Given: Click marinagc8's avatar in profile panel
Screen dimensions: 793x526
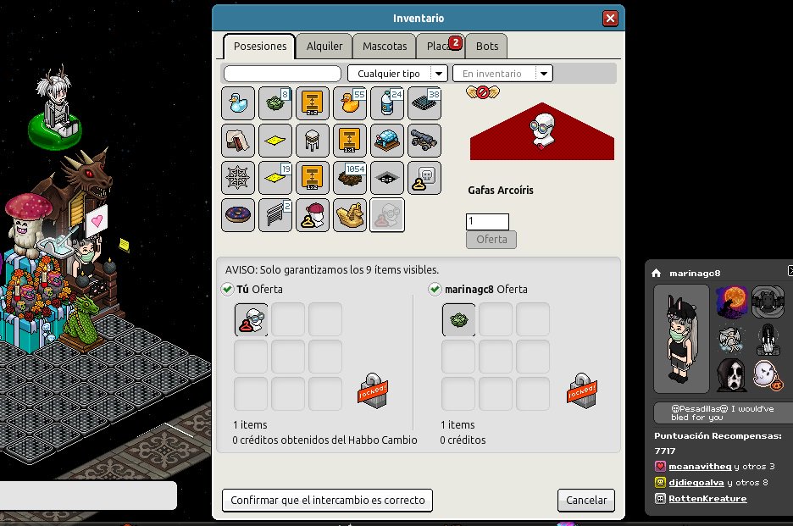Looking at the screenshot, I should [681, 339].
